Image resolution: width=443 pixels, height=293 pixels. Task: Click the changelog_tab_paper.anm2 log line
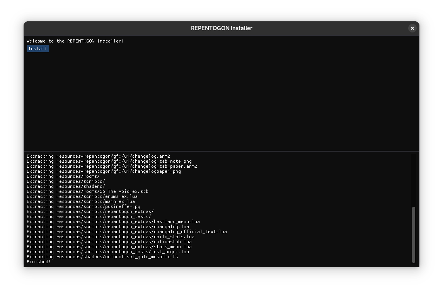[x=112, y=166]
